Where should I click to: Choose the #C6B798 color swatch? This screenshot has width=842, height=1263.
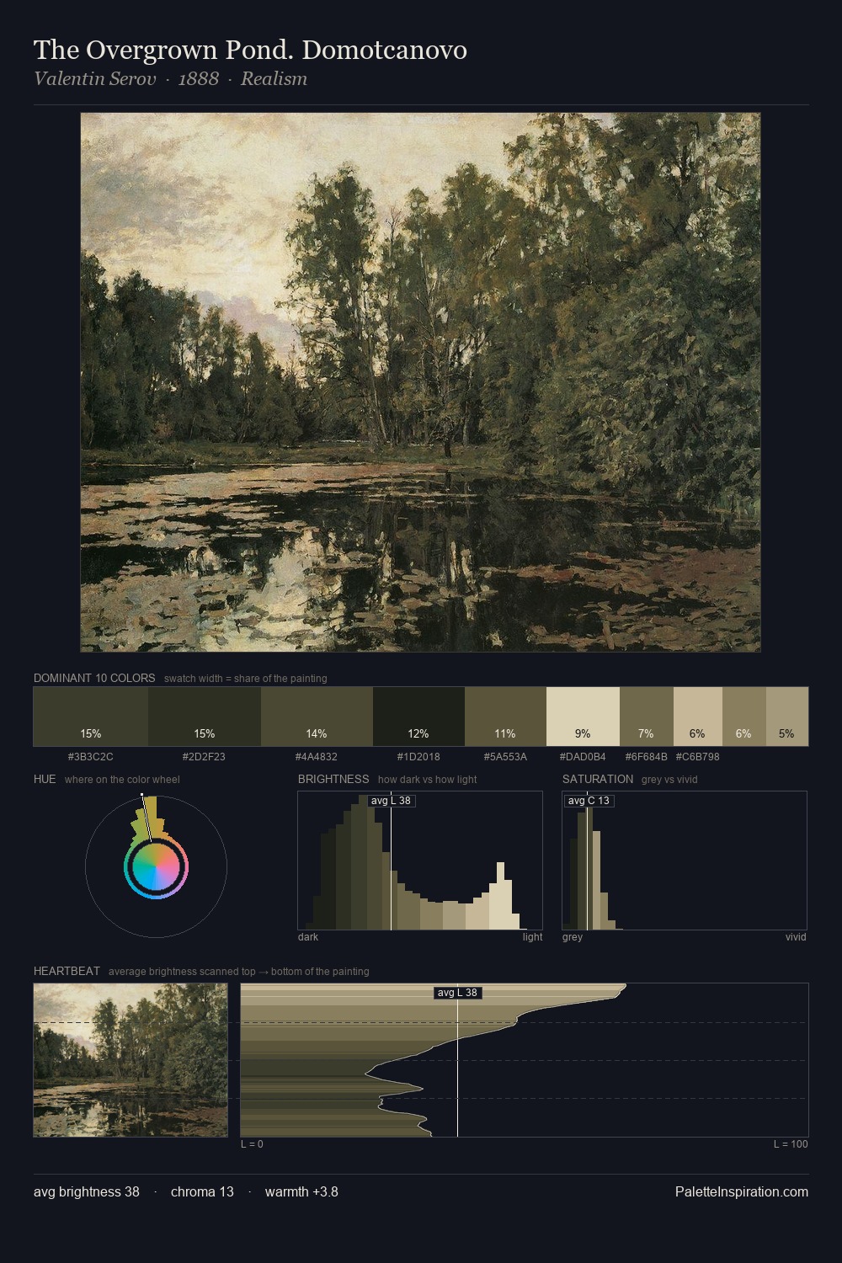(x=698, y=717)
